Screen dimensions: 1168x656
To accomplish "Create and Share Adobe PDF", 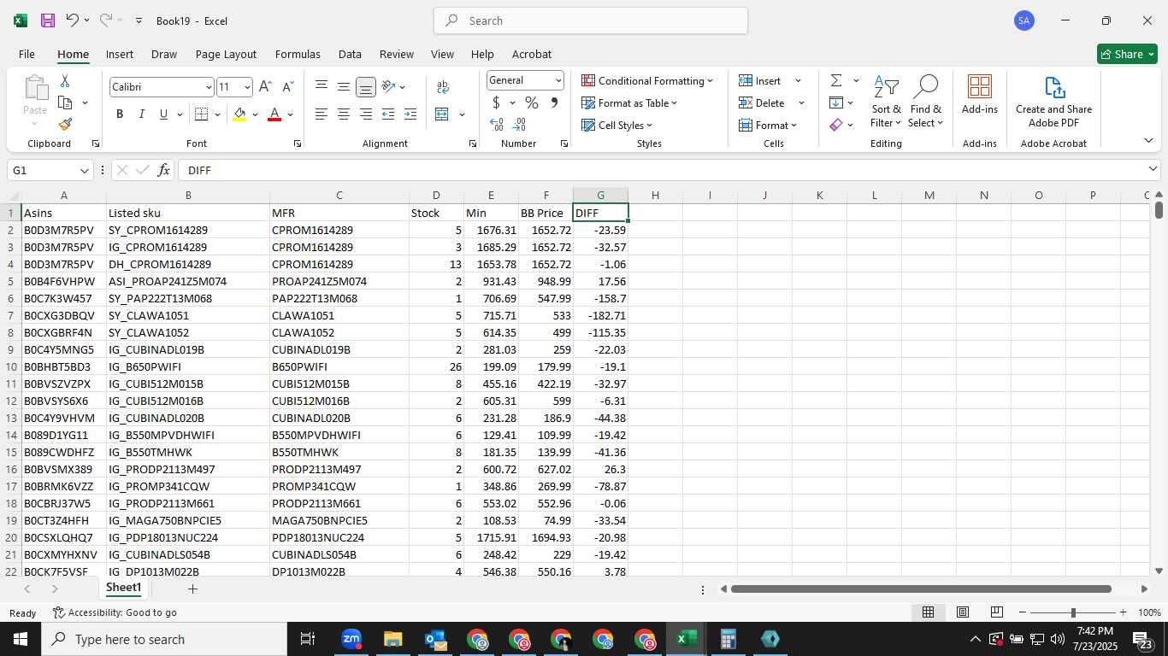I will click(1053, 102).
